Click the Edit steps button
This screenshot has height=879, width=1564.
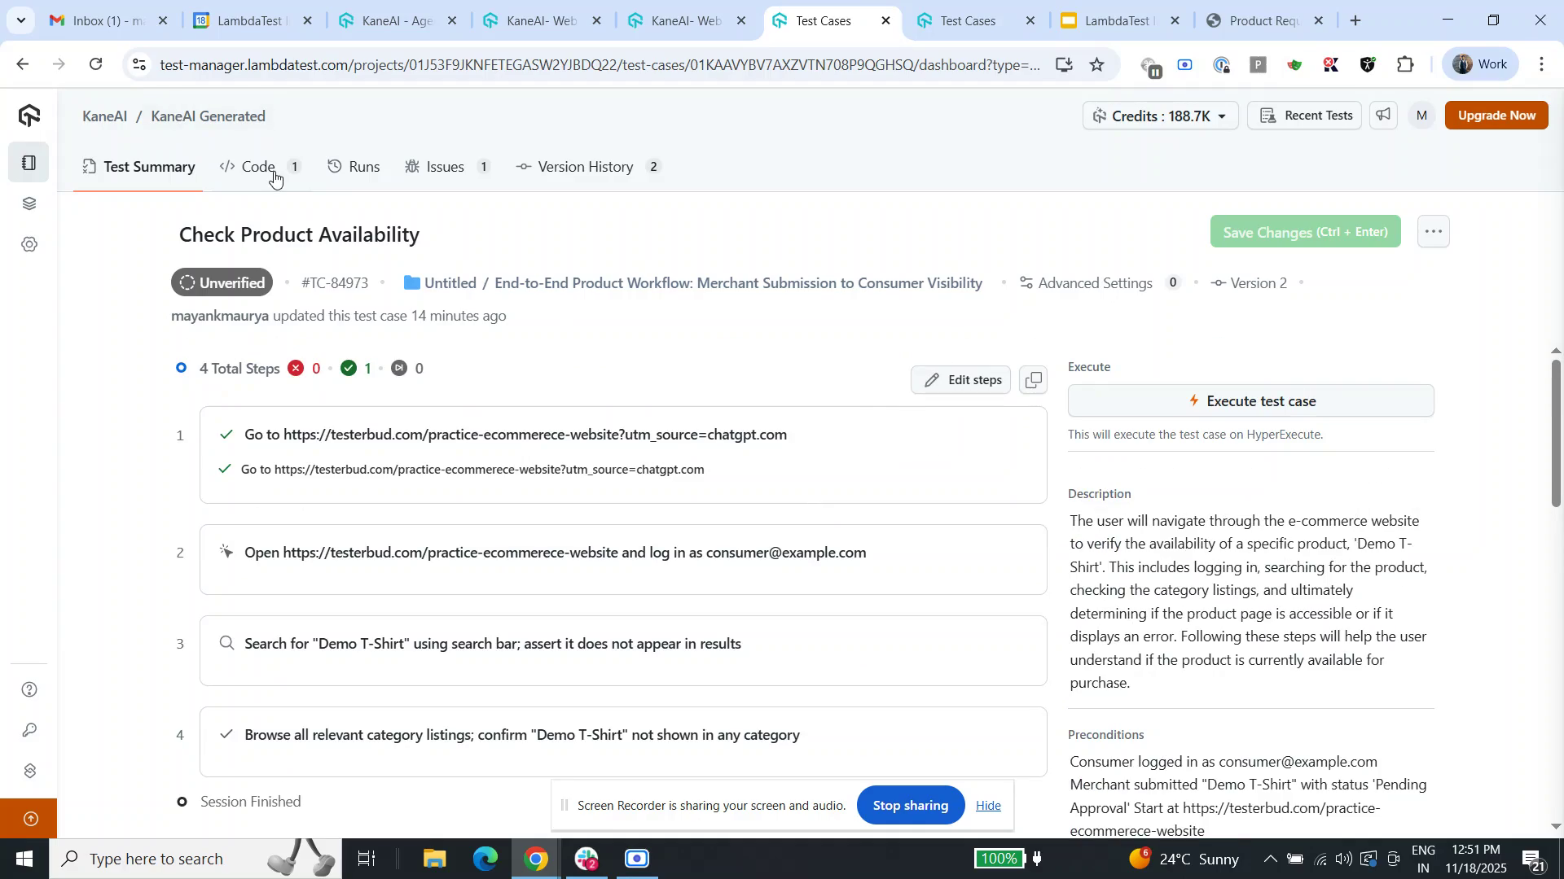[x=960, y=379]
